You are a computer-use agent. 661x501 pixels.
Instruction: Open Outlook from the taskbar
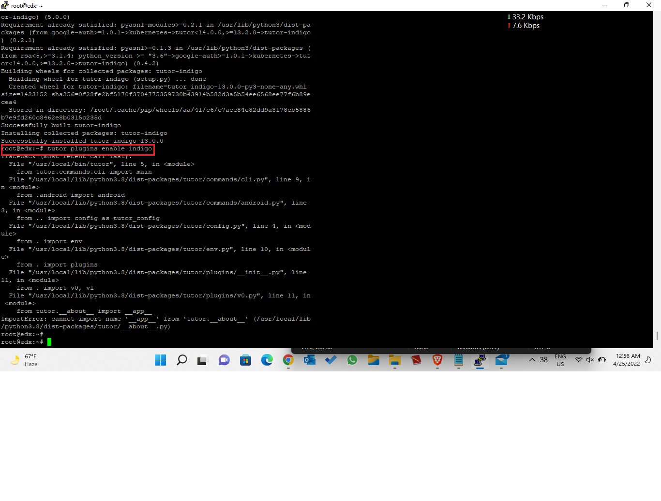click(310, 360)
